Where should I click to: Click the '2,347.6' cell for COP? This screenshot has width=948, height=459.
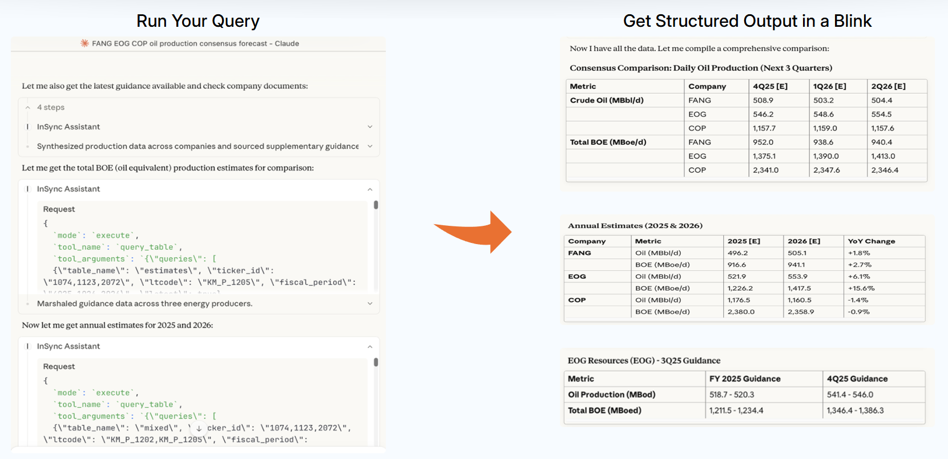pos(826,170)
